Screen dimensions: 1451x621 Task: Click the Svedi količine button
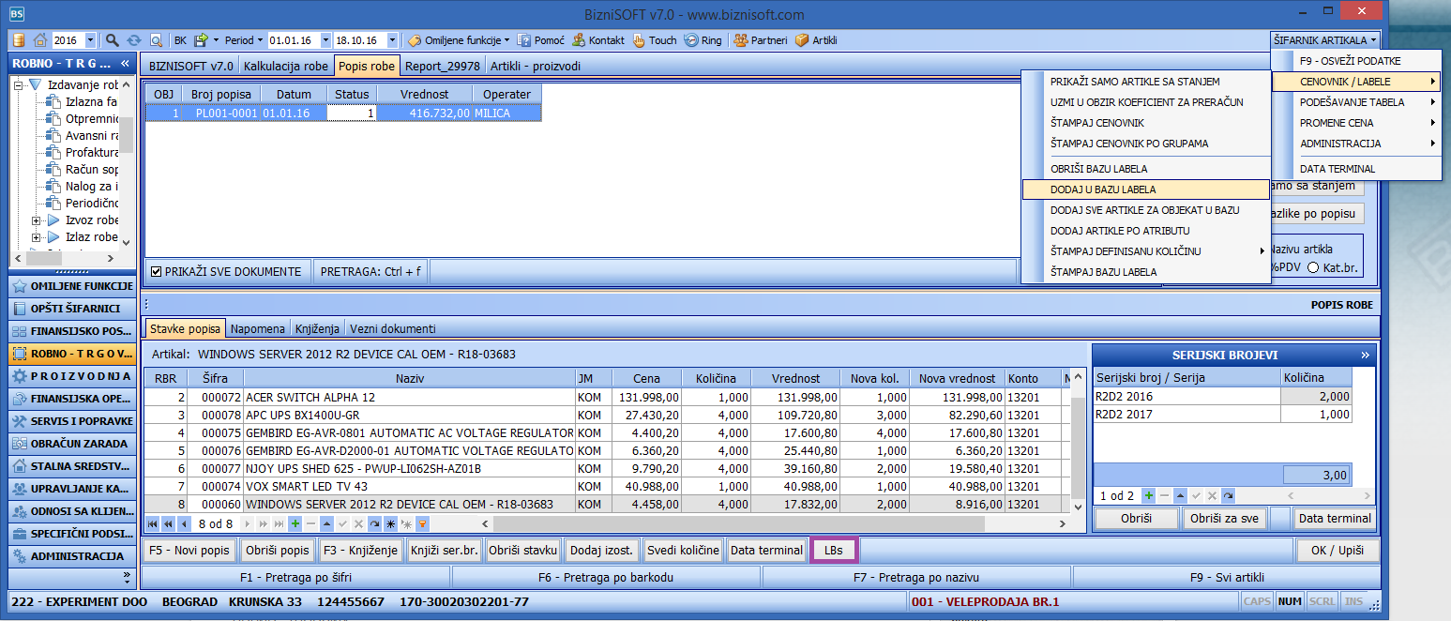[x=683, y=550]
